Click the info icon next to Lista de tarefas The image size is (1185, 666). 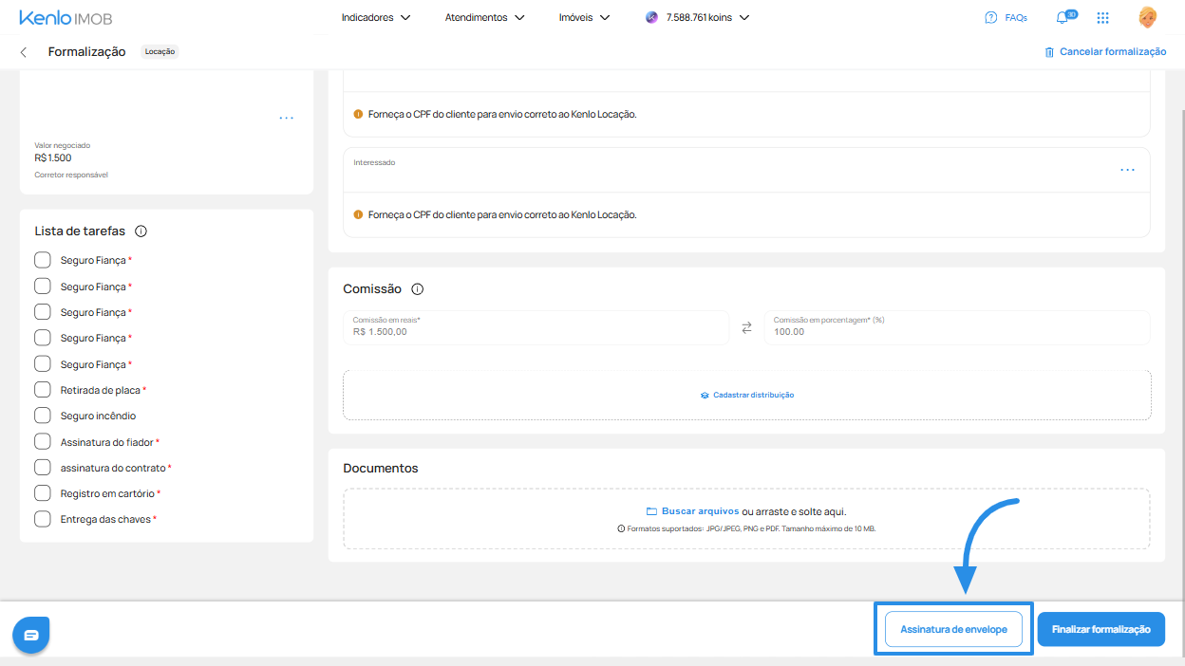click(x=141, y=231)
